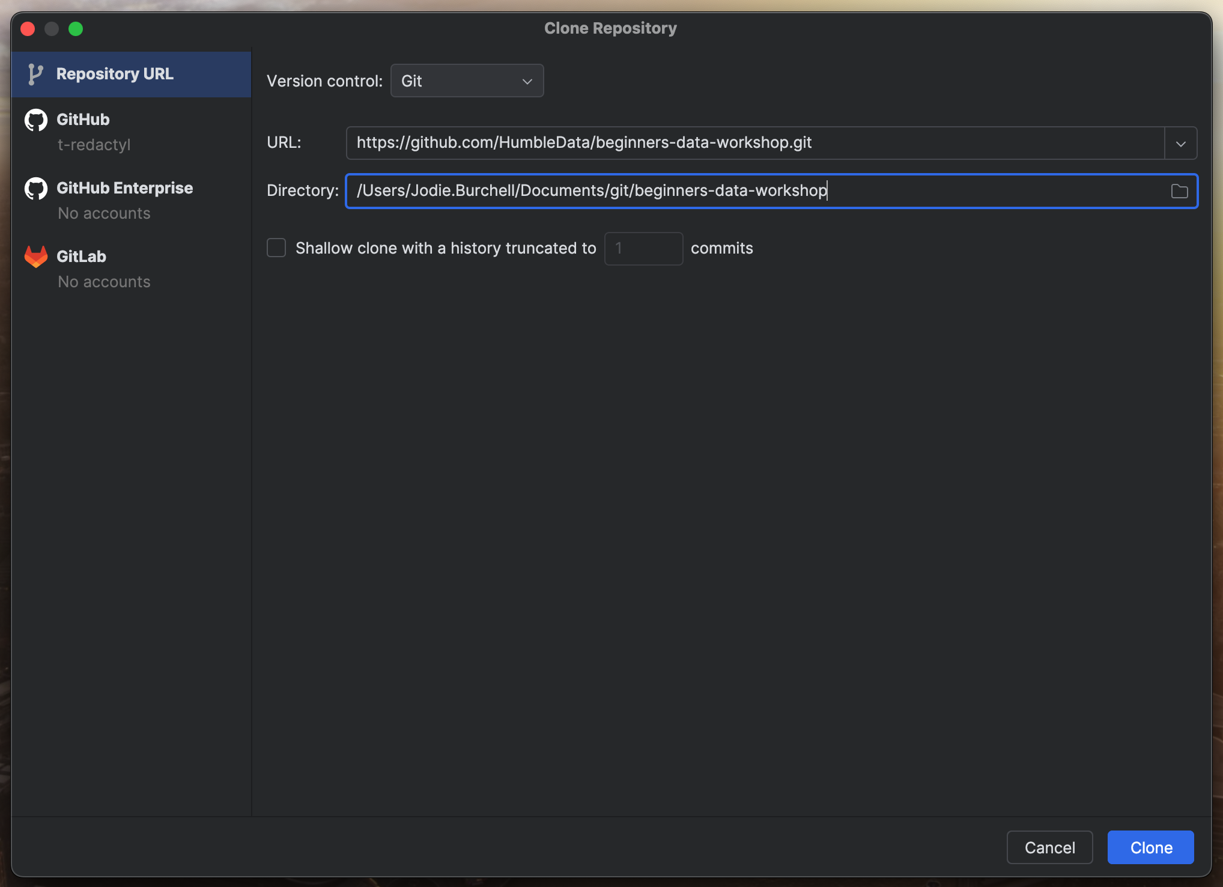Click the URL field dropdown chevron icon
1223x887 pixels.
click(x=1180, y=143)
